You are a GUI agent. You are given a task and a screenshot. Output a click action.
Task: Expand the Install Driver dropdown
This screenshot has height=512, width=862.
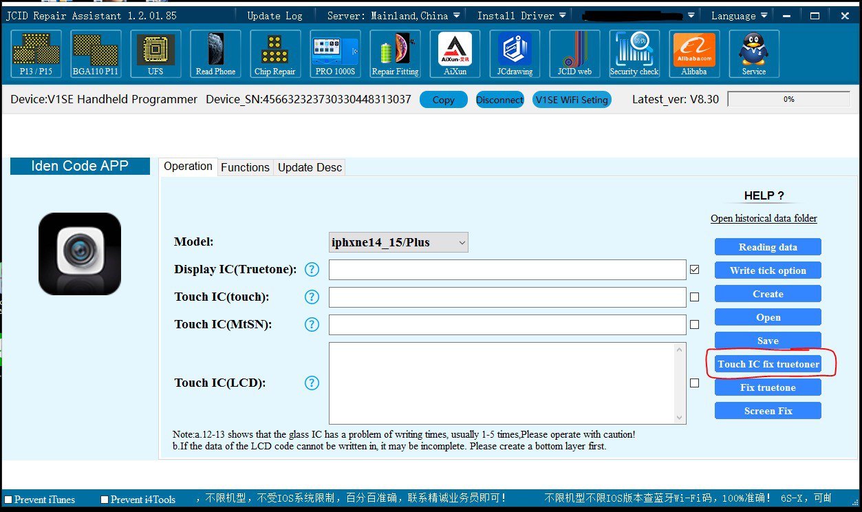pos(521,15)
